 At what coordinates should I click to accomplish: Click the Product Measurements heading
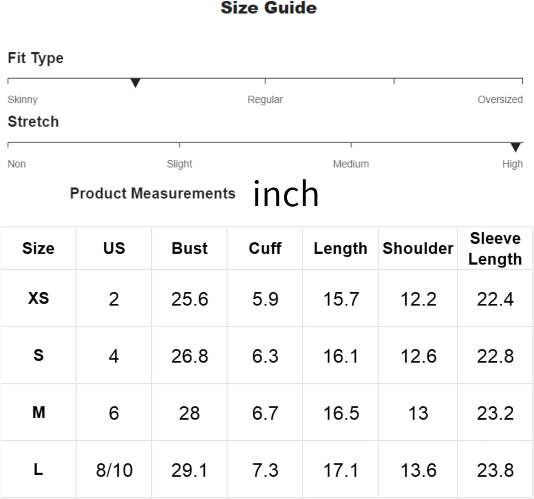coord(153,193)
